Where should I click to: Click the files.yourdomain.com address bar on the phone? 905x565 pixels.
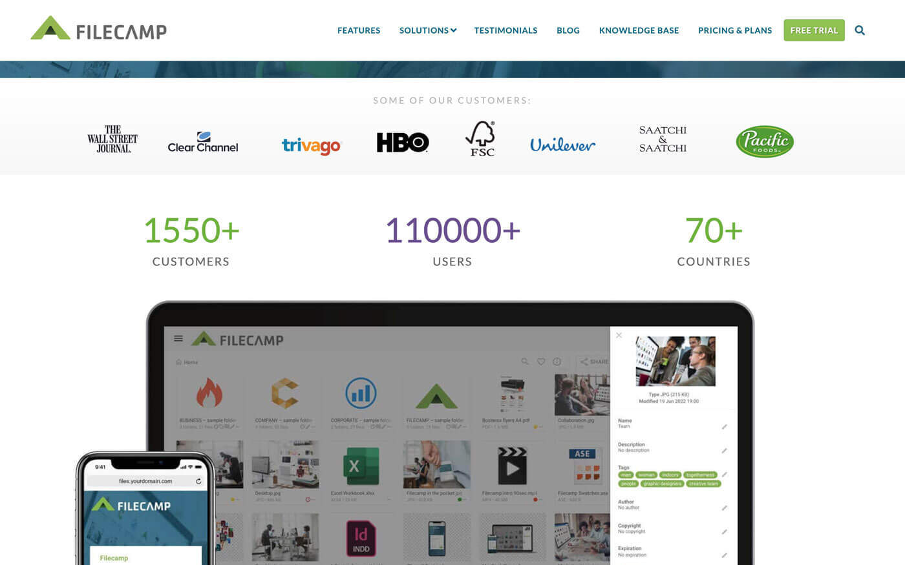(x=145, y=481)
